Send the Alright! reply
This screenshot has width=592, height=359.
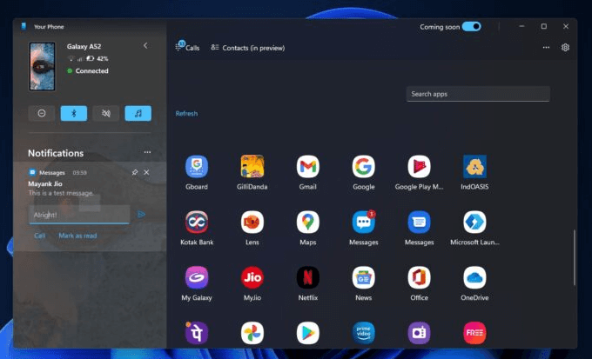tap(141, 214)
